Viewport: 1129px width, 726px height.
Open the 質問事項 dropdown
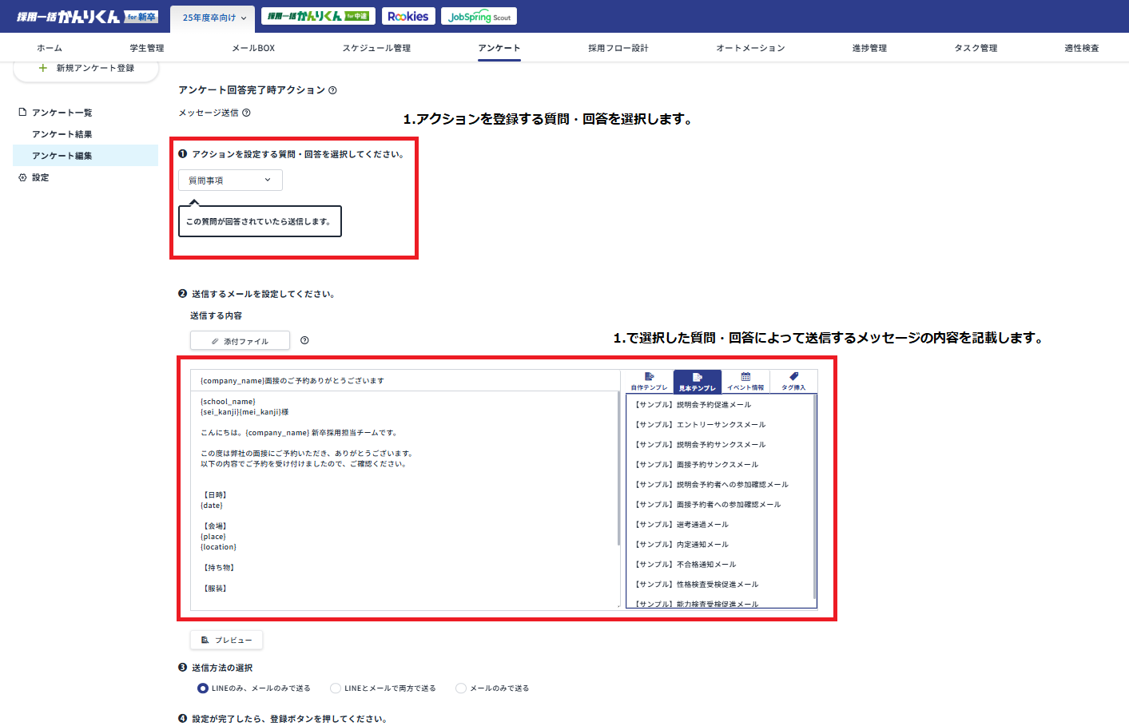coord(230,181)
